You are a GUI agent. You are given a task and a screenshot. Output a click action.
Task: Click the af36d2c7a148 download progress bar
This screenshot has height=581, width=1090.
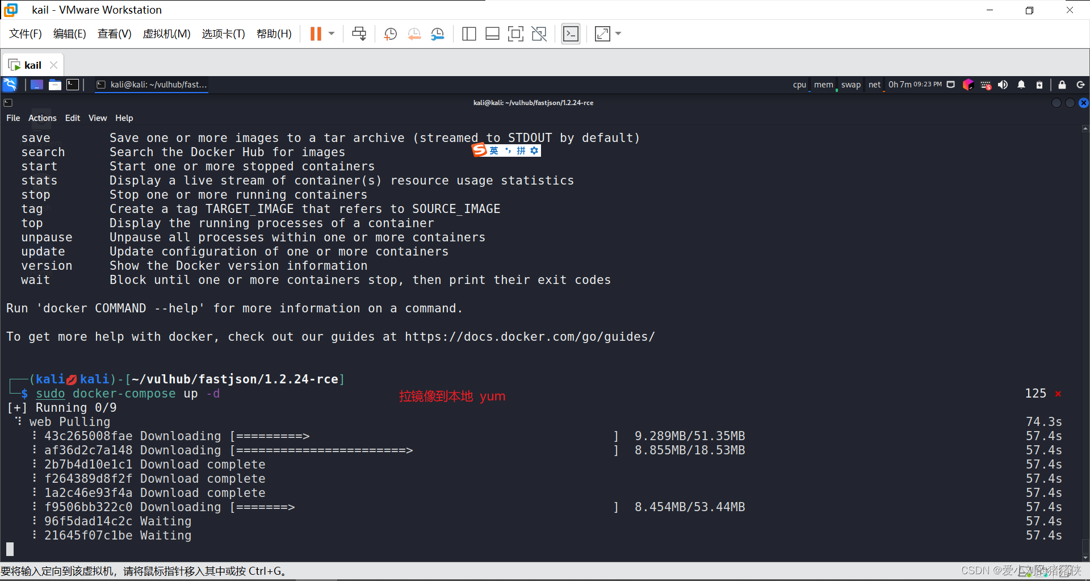click(425, 450)
